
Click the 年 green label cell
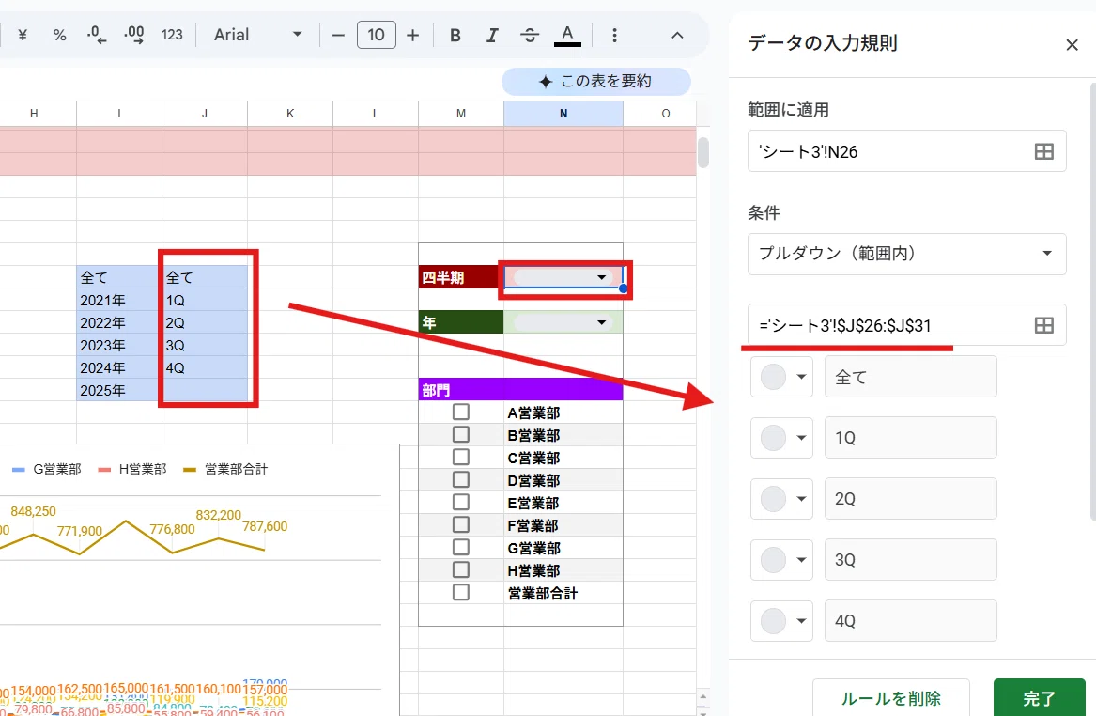(x=460, y=322)
